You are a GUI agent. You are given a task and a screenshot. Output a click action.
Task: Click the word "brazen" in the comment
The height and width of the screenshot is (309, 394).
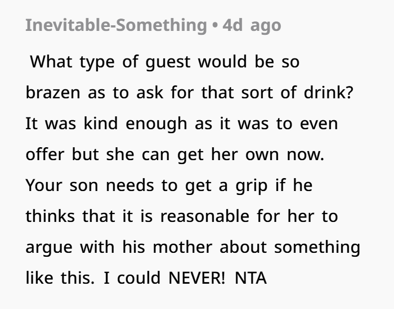tap(54, 93)
